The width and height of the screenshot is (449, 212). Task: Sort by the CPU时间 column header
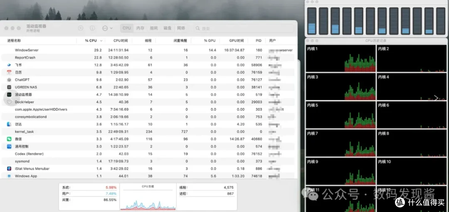(121, 41)
